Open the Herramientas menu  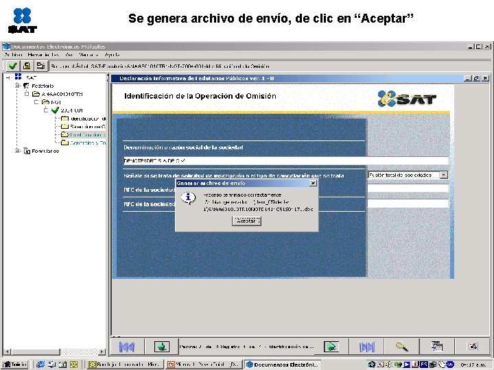(x=43, y=55)
